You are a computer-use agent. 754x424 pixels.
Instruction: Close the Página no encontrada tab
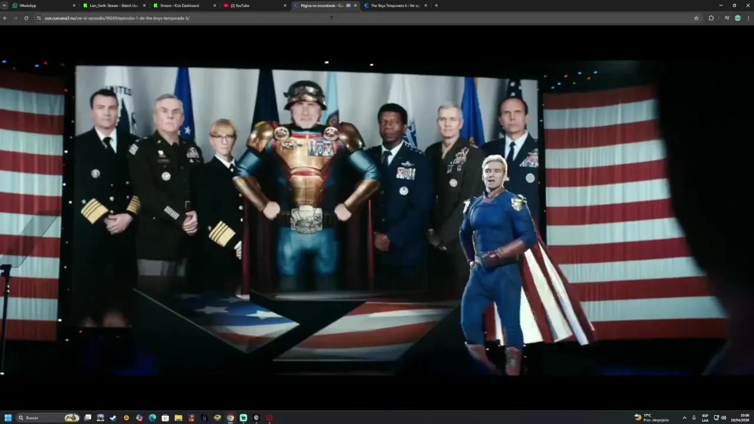355,5
